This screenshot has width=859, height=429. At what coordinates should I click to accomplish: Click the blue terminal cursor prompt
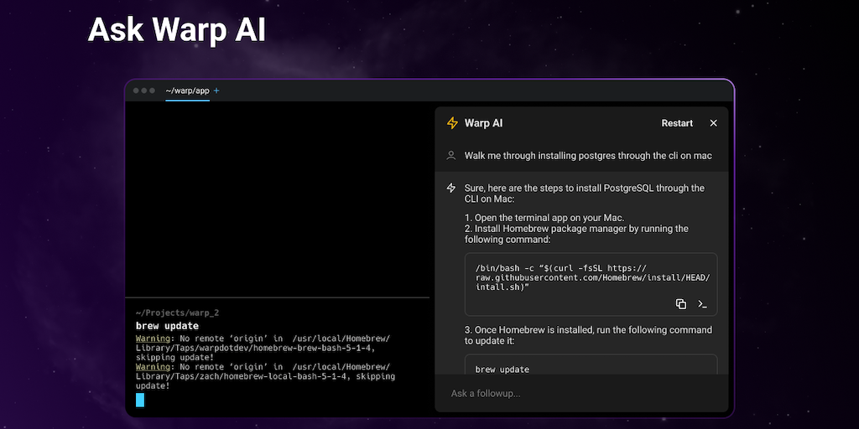(140, 400)
